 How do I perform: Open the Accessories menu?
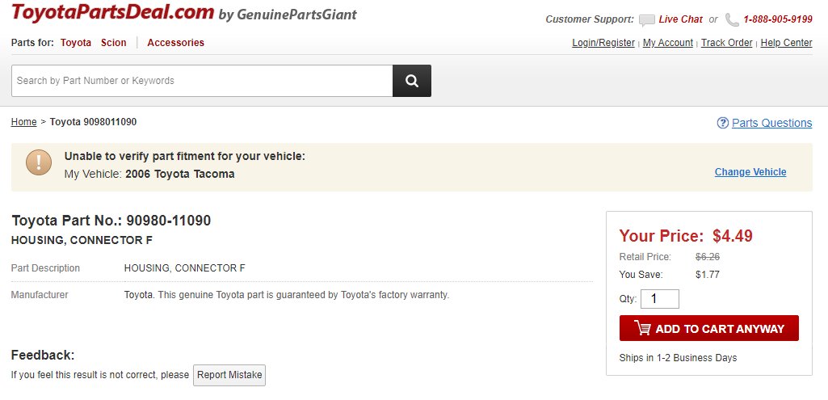coord(176,43)
